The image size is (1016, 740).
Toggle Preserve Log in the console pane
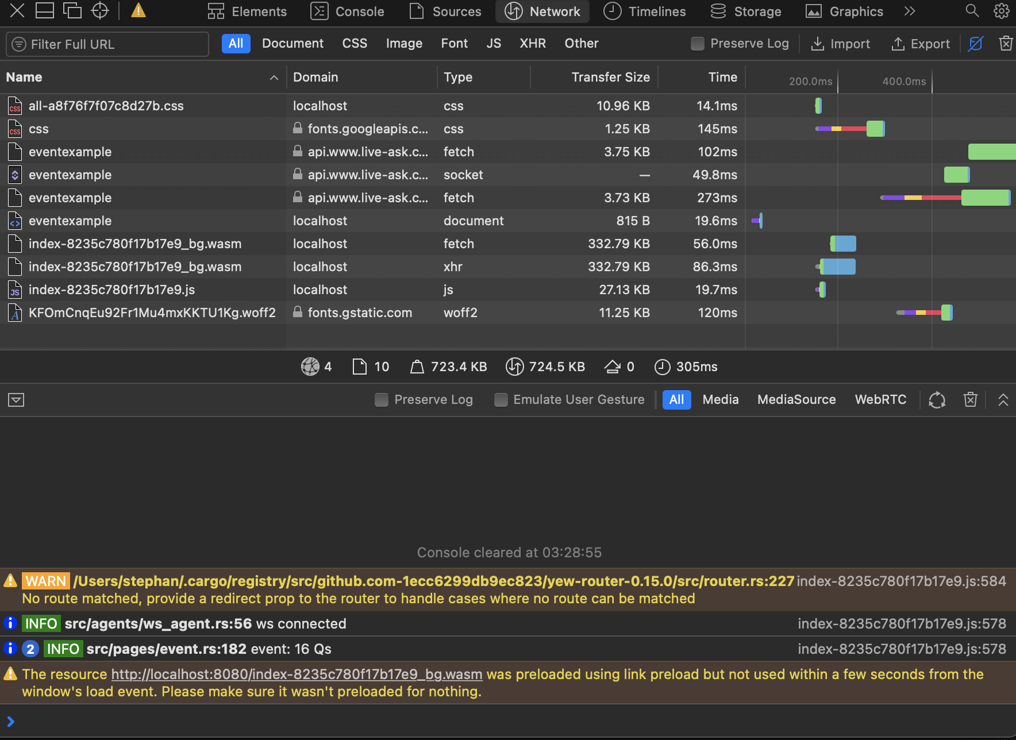(x=382, y=399)
